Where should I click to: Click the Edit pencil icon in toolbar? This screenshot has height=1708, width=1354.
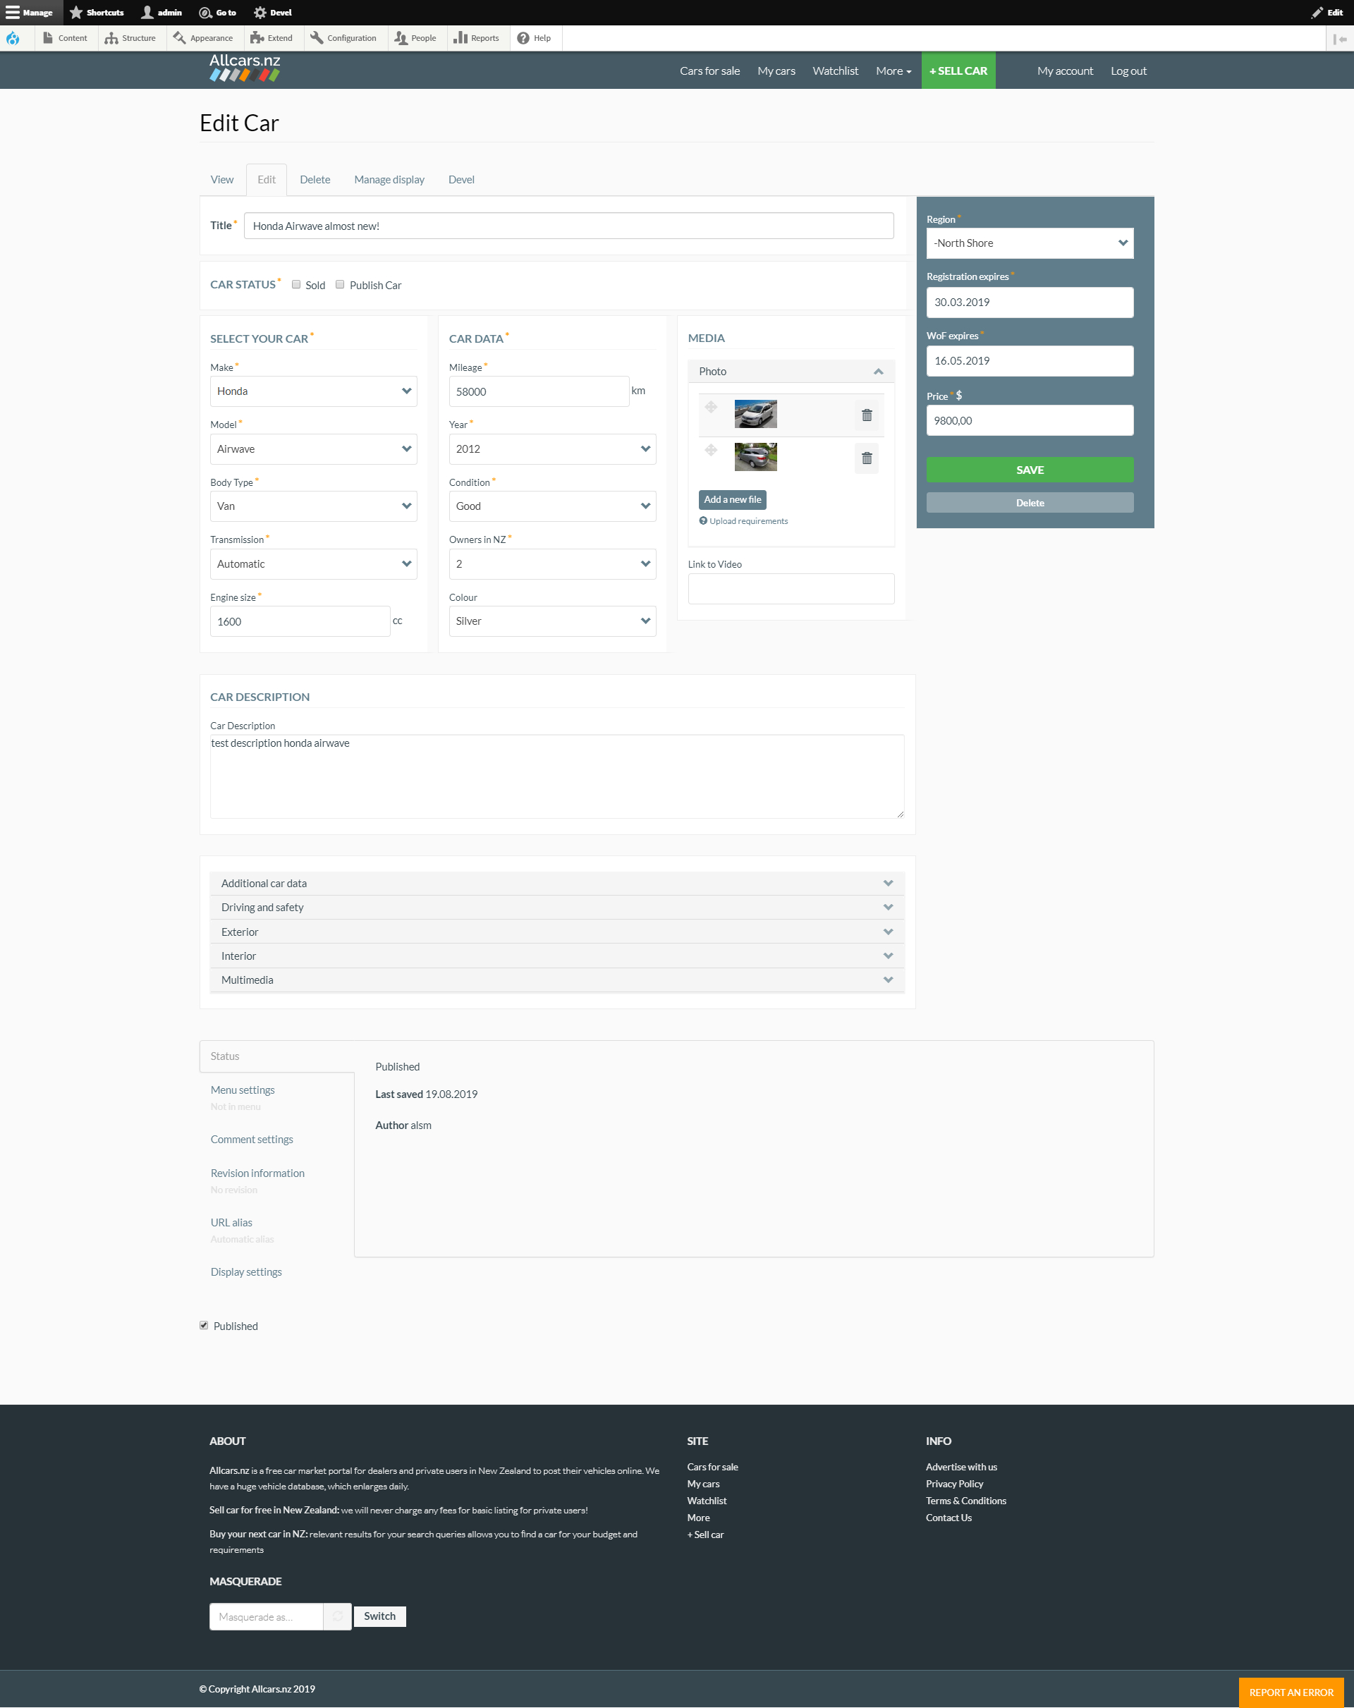[1317, 13]
